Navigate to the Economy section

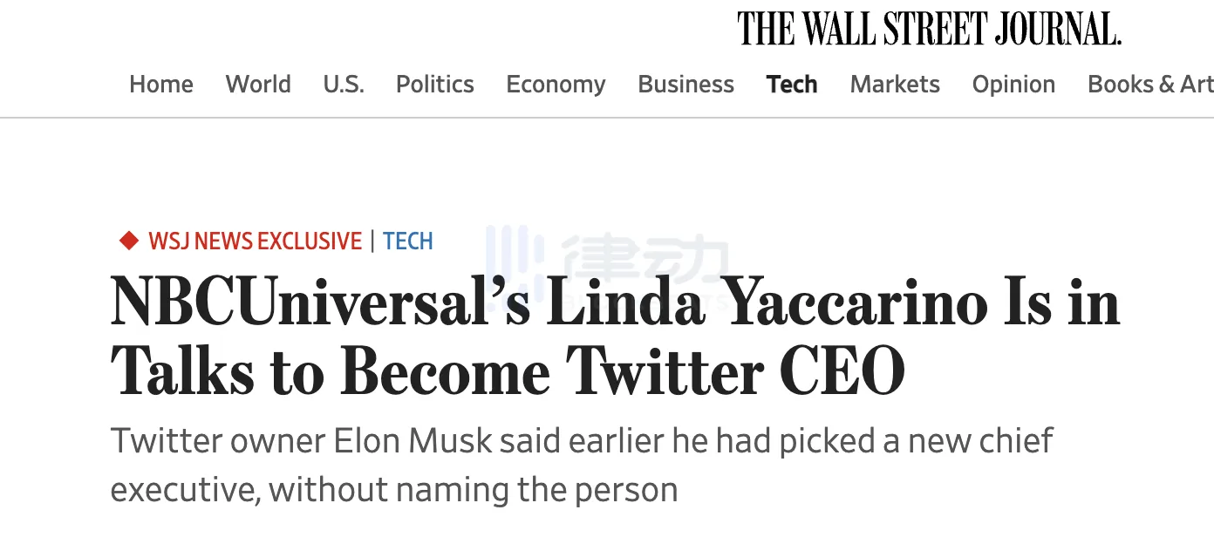(x=556, y=85)
